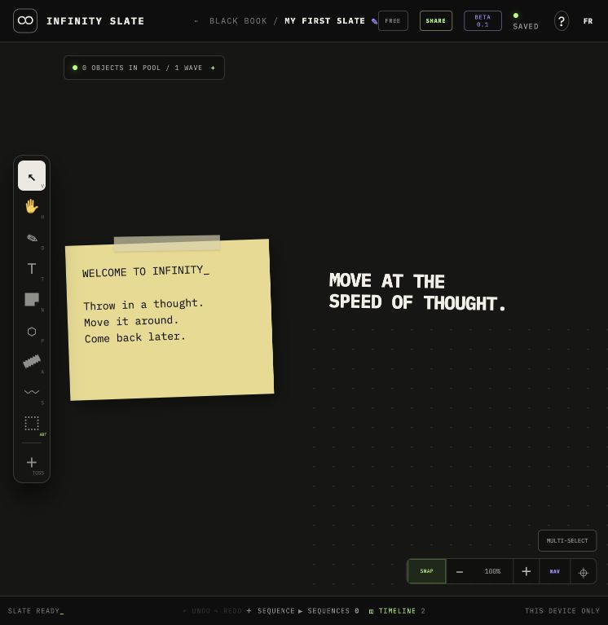Go back to Black Book
The image size is (608, 625).
(238, 20)
